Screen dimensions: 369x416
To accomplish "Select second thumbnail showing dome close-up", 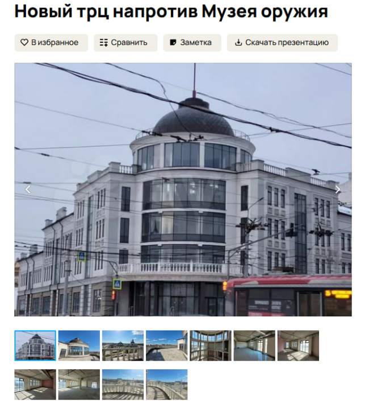I will click(79, 345).
